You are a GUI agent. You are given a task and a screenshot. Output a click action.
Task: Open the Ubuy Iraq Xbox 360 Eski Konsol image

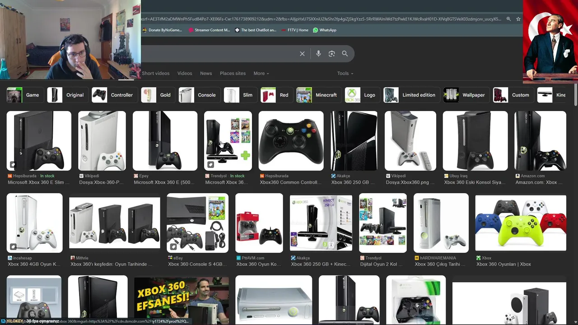point(475,141)
